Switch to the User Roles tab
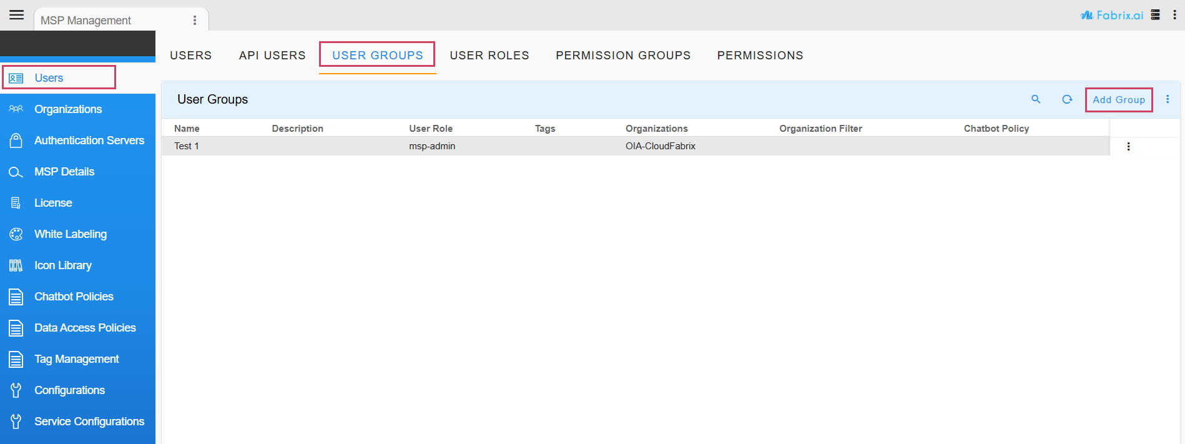The height and width of the screenshot is (444, 1185). tap(489, 56)
